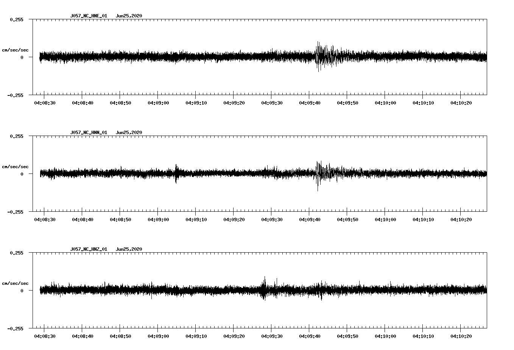514x350 pixels.
Task: Select 04:08:30 tick label on HNE axis
Action: click(45, 103)
